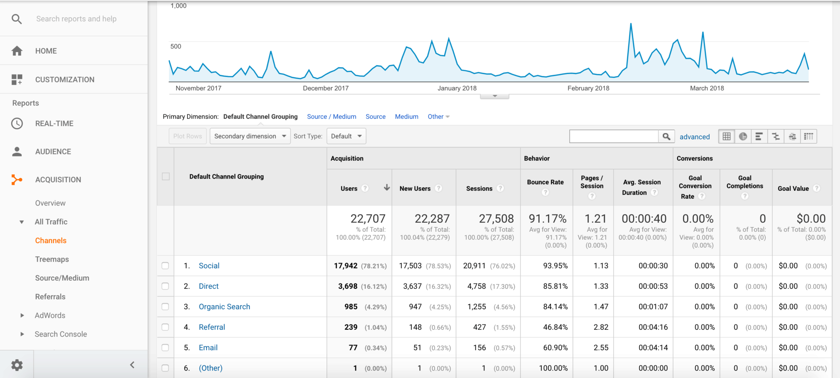The width and height of the screenshot is (840, 378).
Task: Choose the comparison view icon
Action: coord(776,136)
